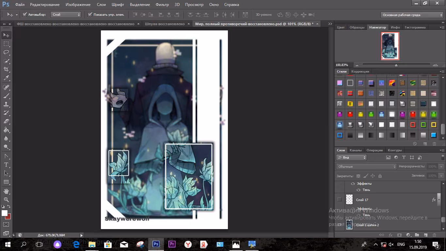Select the Rectangle shape tool
Viewport: 446px width, 251px height.
click(6, 182)
